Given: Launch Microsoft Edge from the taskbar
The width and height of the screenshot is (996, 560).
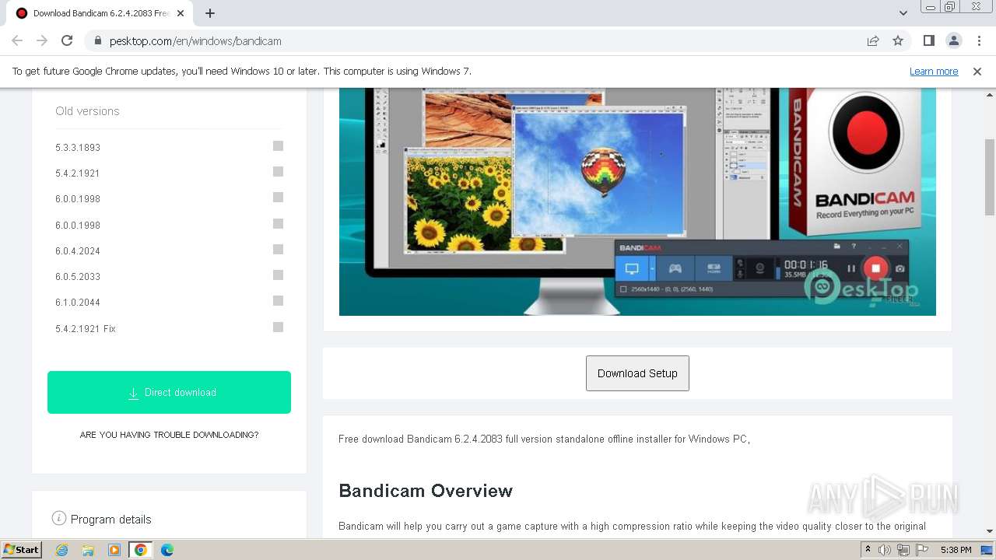Looking at the screenshot, I should [167, 550].
